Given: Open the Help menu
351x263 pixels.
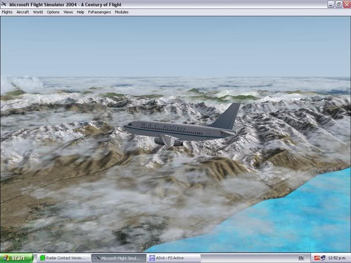Looking at the screenshot, I should point(80,12).
